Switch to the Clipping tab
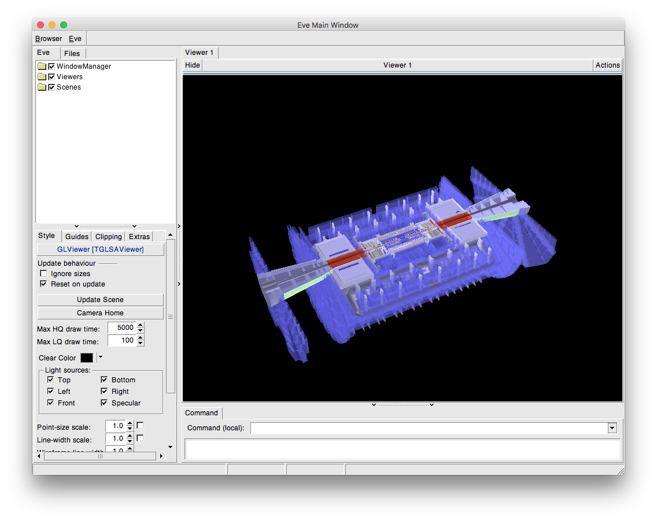Image resolution: width=657 pixels, height=521 pixels. point(108,237)
